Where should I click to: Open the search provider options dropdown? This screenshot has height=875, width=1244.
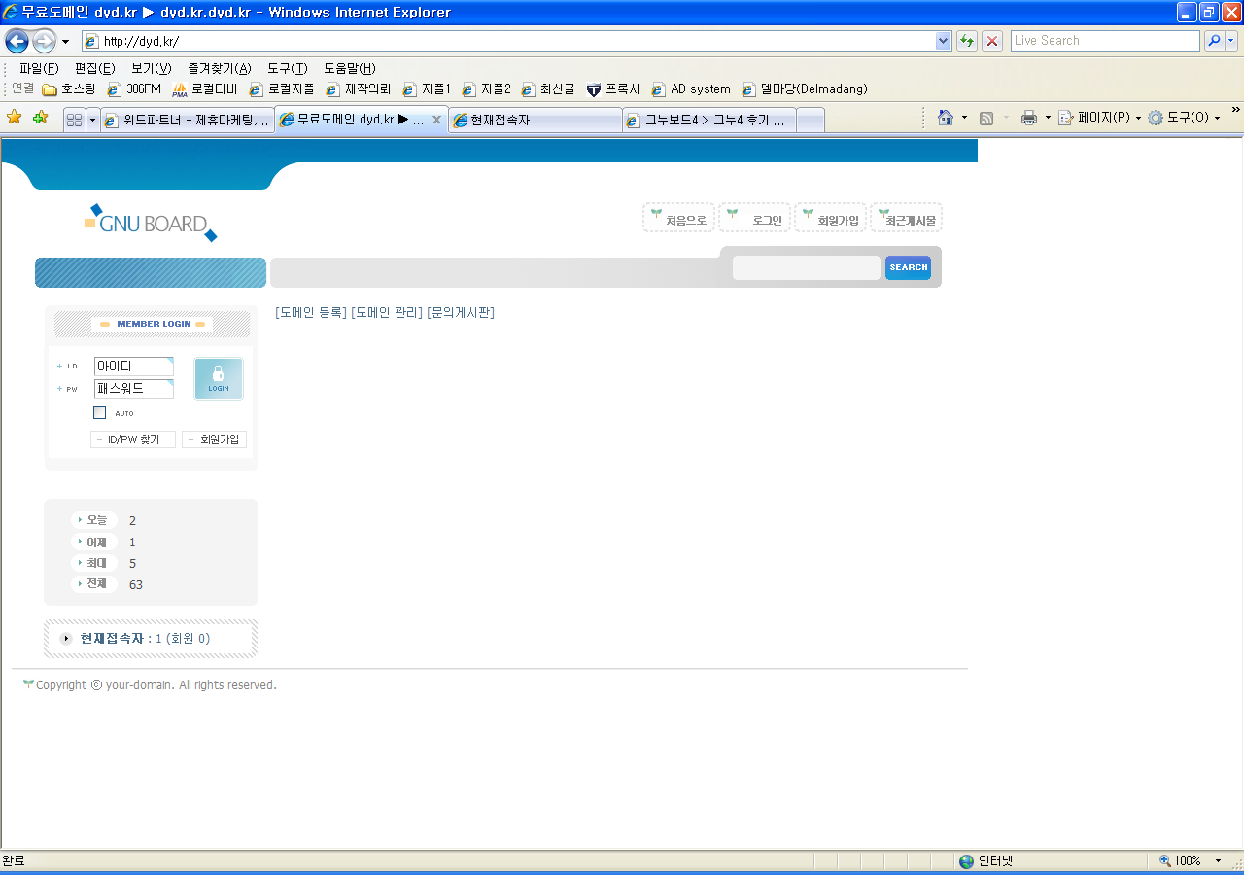pos(1232,41)
